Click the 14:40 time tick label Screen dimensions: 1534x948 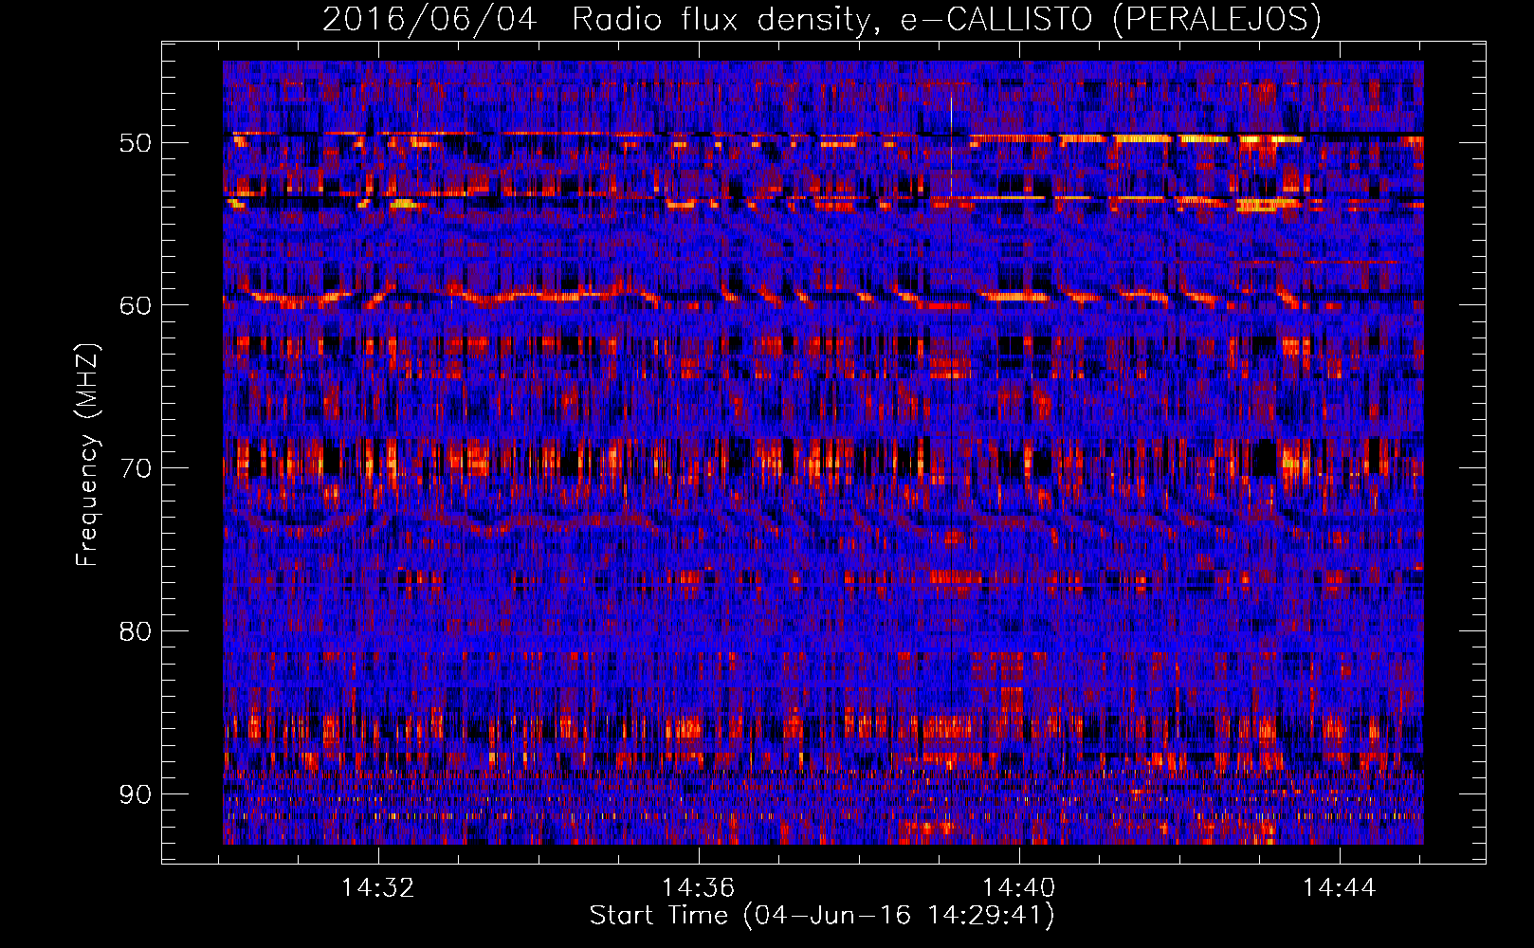[1019, 888]
